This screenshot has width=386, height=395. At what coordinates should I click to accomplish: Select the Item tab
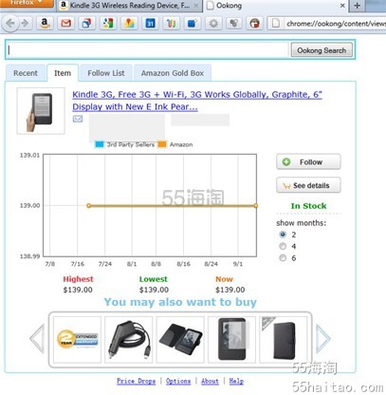tap(63, 73)
